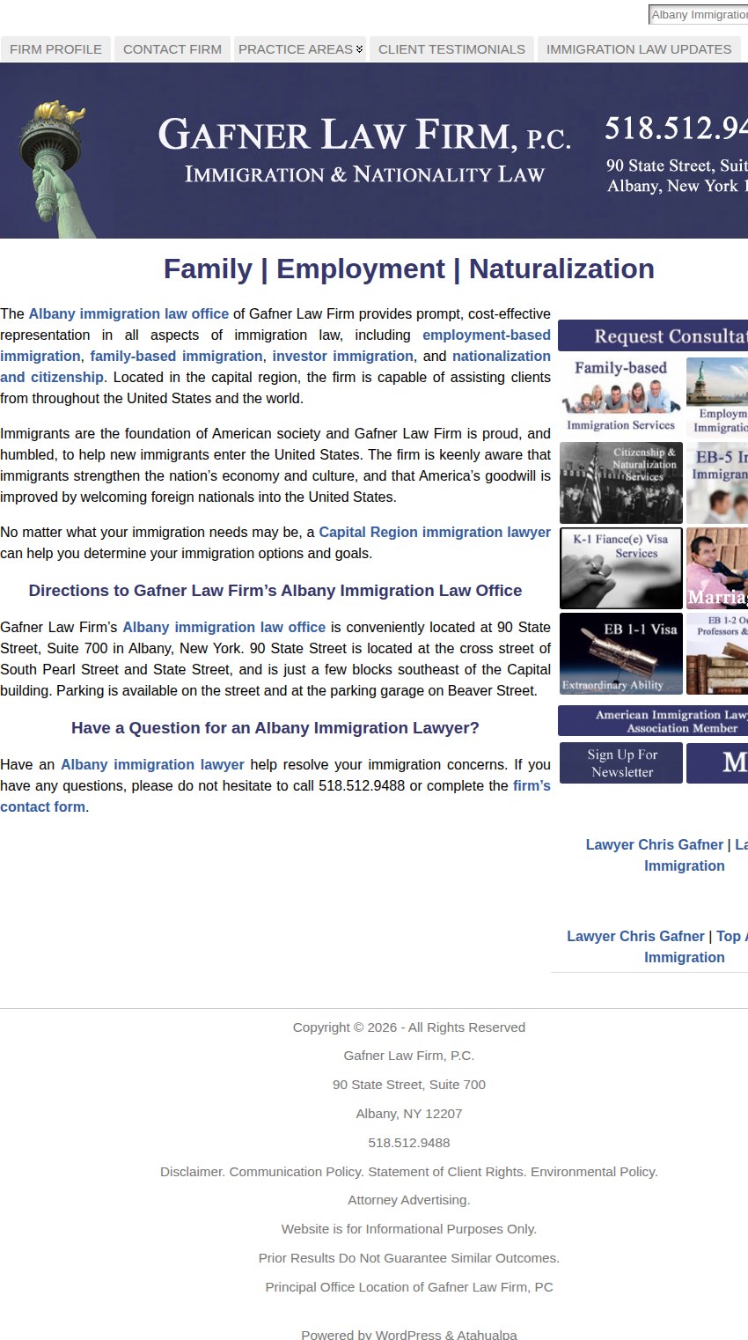
Task: Open the Albany immigration lawyer link
Action: click(x=152, y=764)
